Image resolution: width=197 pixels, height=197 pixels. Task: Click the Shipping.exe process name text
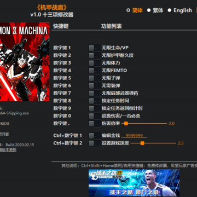click(14, 113)
